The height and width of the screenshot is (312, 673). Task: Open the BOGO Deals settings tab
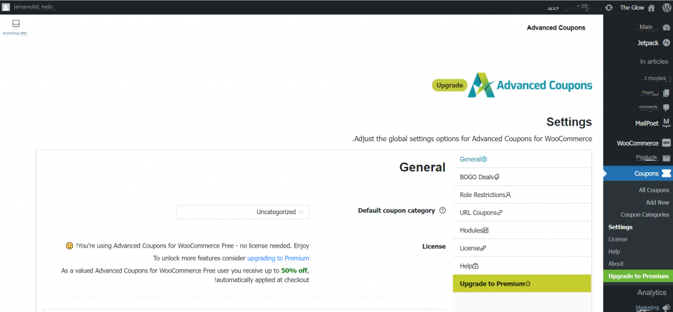[x=522, y=177]
